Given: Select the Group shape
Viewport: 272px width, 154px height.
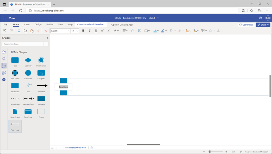Looking at the screenshot, I should coord(41,113).
